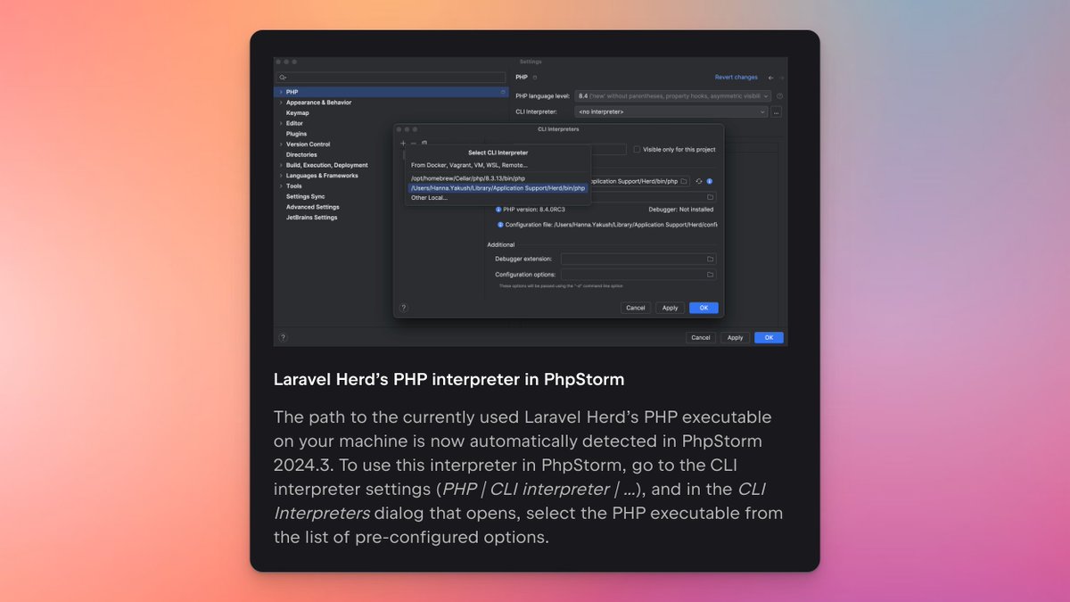Image resolution: width=1070 pixels, height=602 pixels.
Task: Click the PHP executable path field
Action: coord(640,181)
